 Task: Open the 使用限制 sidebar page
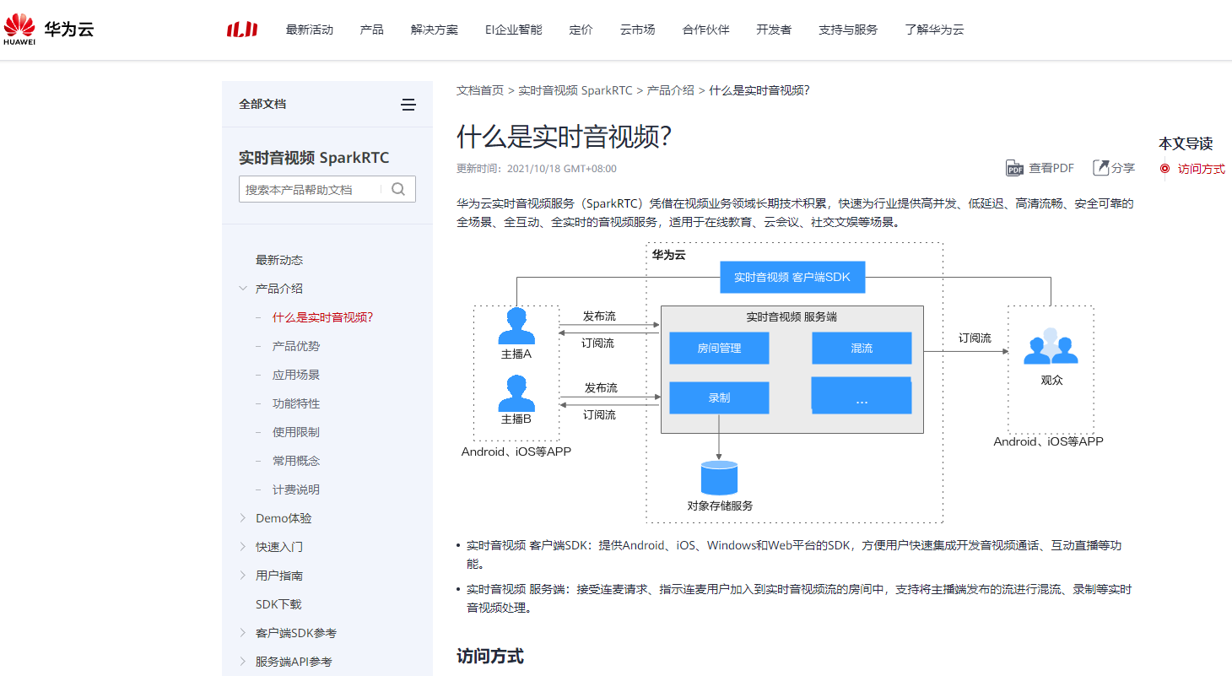point(296,432)
